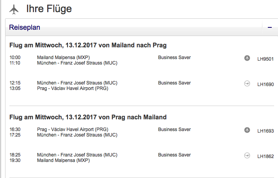
Task: Click the Reiseplan panel header title
Action: (25, 28)
